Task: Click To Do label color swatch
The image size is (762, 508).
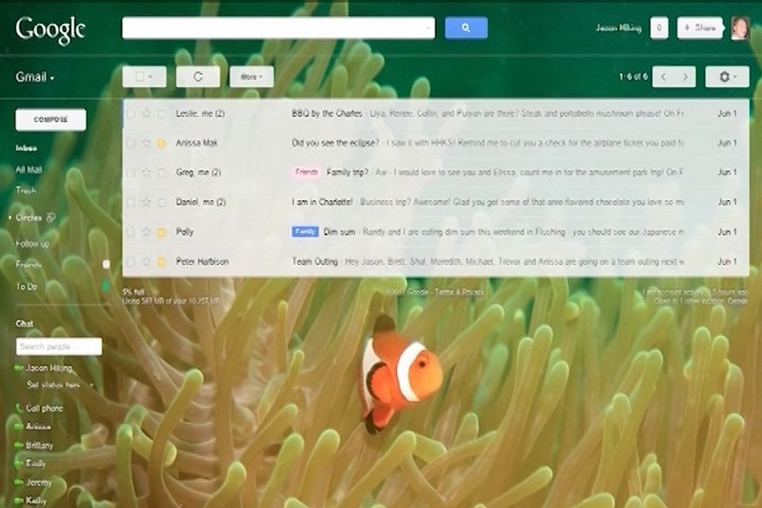Action: [x=106, y=286]
